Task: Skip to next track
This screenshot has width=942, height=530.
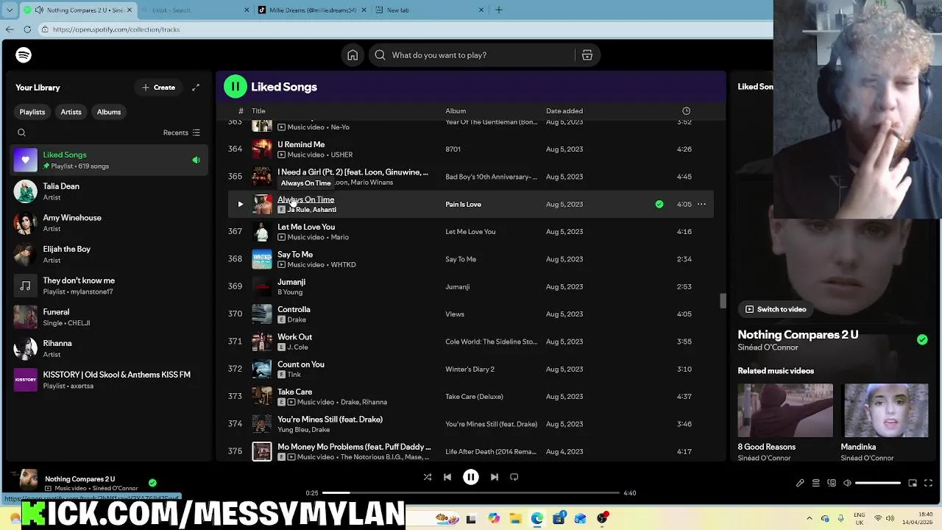Action: point(495,477)
